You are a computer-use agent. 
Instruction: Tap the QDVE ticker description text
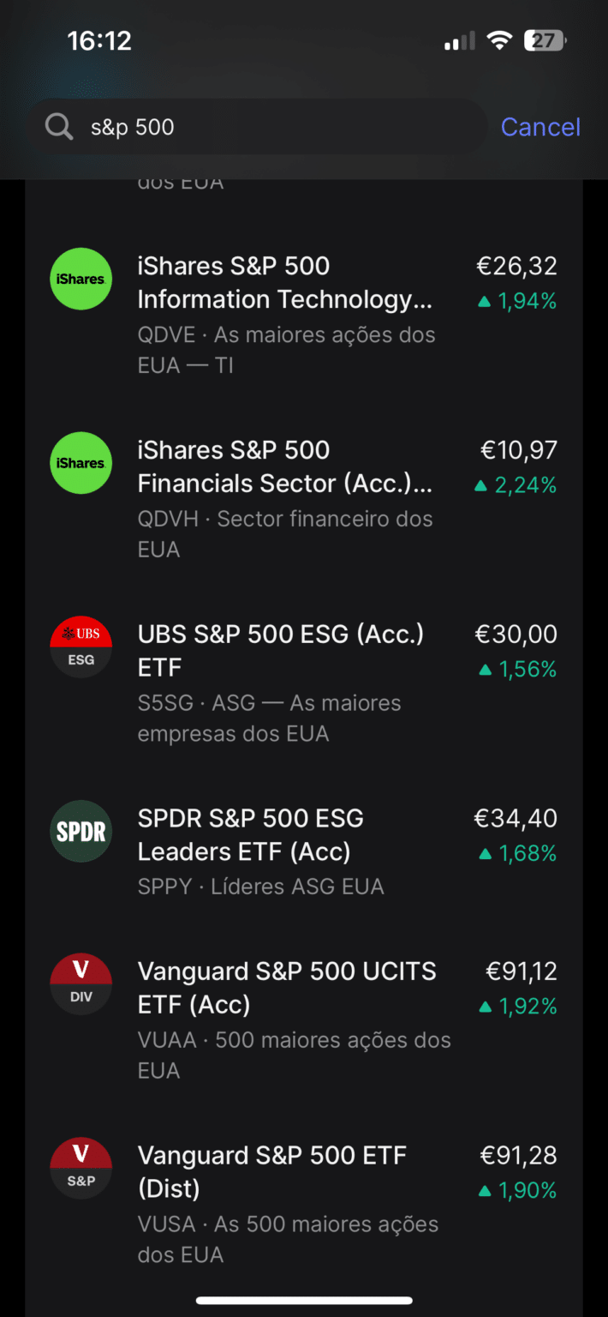pyautogui.click(x=287, y=334)
